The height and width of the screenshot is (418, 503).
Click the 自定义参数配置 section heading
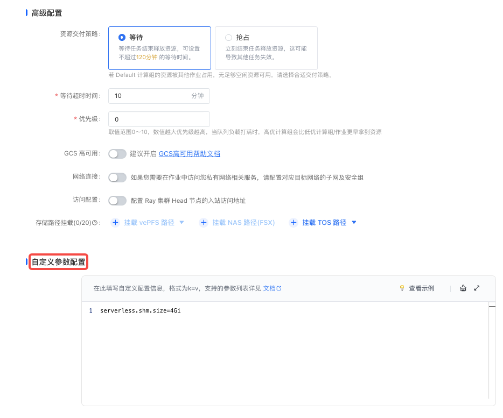[58, 262]
